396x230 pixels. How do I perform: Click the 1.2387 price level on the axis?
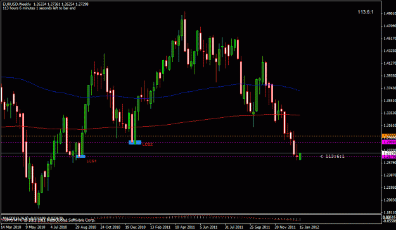tap(390, 175)
